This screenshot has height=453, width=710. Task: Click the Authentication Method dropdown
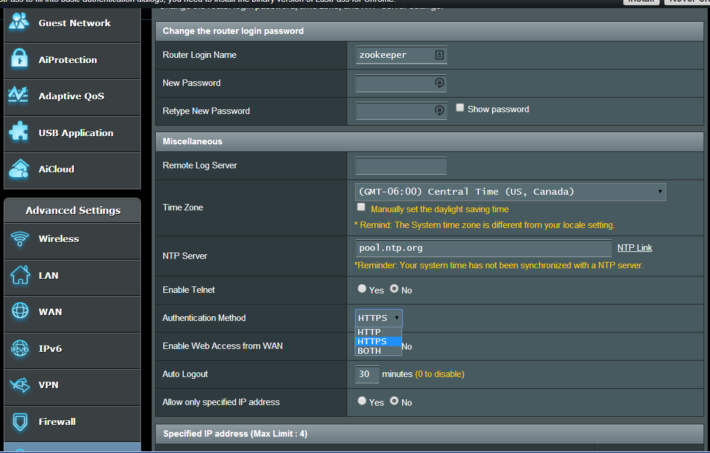pos(379,318)
